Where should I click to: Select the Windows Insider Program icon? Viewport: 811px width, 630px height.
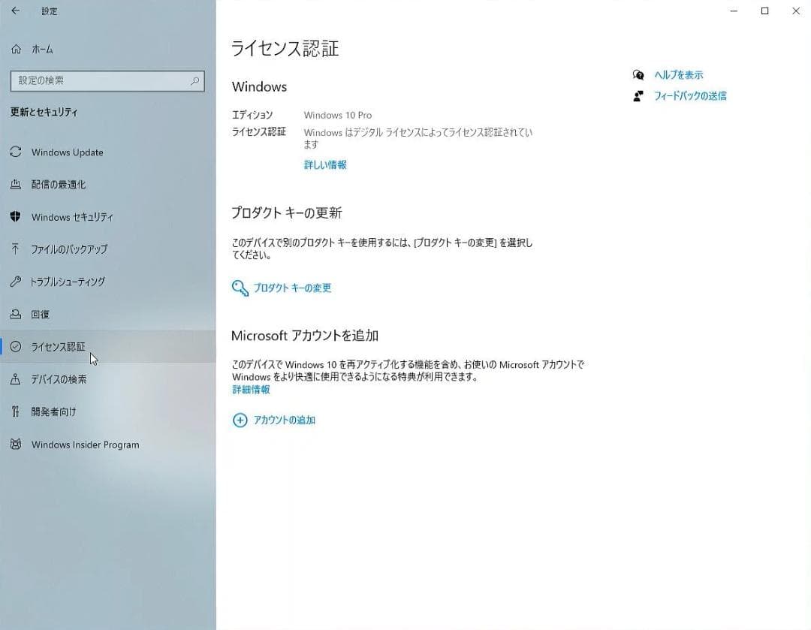tap(15, 445)
